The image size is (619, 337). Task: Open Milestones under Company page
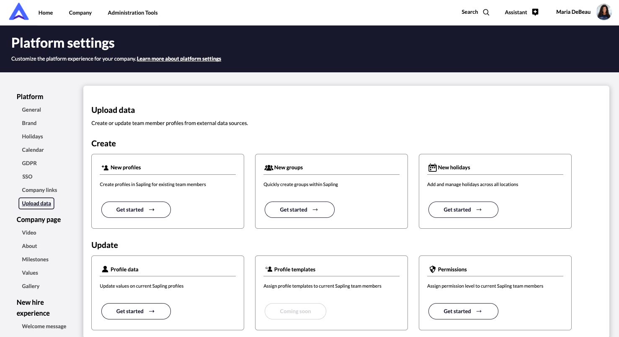pos(35,259)
